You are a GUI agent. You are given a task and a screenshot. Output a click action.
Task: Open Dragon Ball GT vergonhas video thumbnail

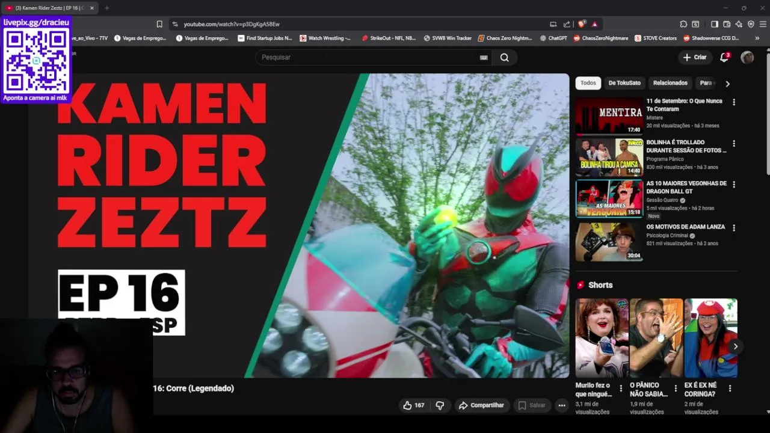point(609,198)
